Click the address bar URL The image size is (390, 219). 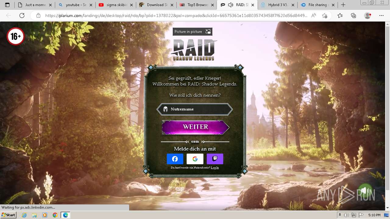176,16
